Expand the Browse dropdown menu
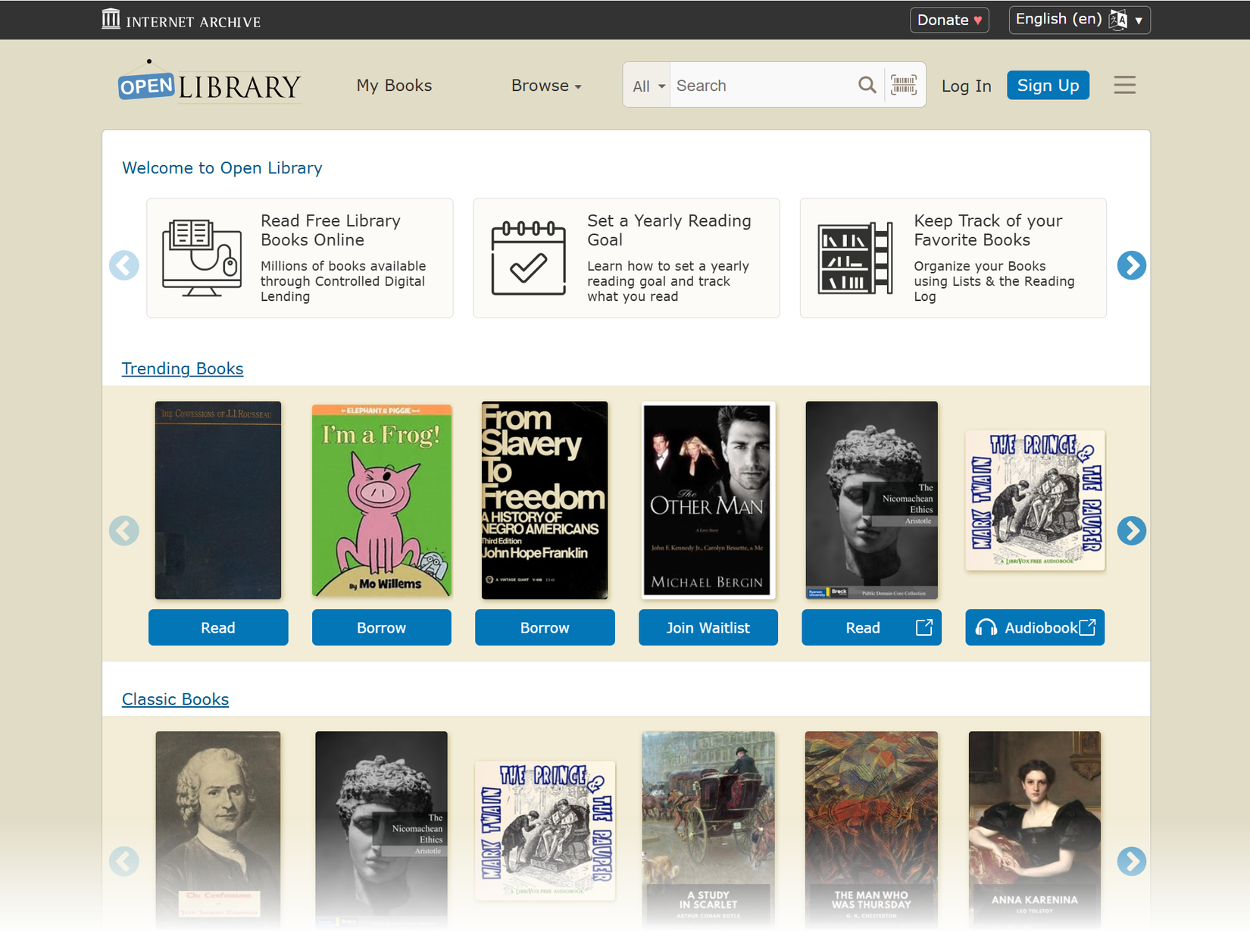This screenshot has height=932, width=1250. 546,86
